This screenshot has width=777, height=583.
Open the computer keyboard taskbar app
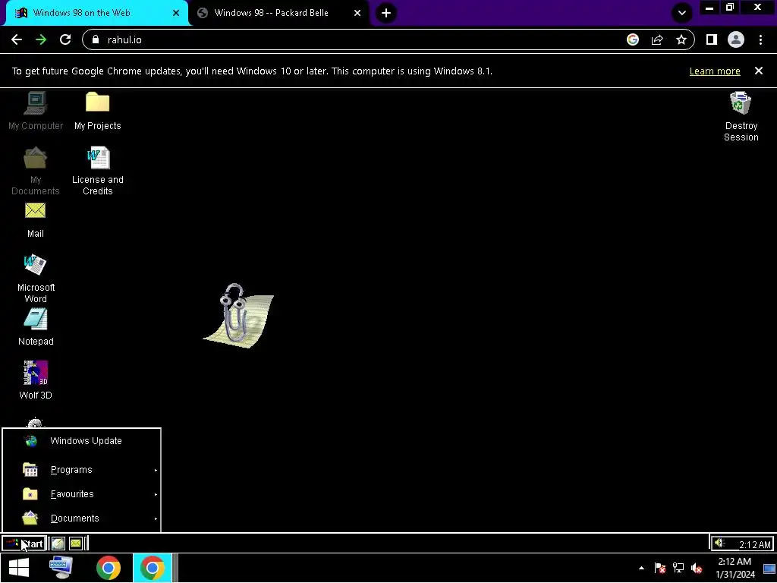tap(61, 568)
